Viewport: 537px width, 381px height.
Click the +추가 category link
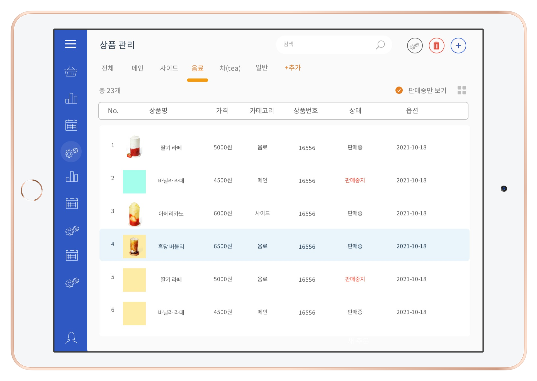pos(293,68)
